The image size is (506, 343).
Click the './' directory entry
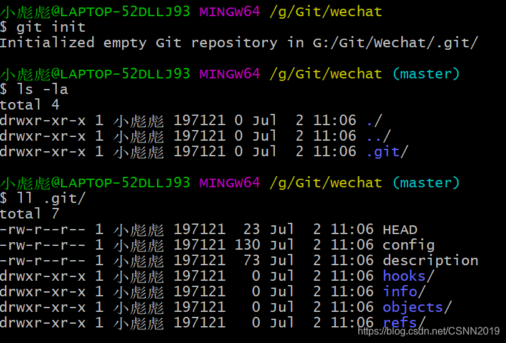pyautogui.click(x=375, y=121)
